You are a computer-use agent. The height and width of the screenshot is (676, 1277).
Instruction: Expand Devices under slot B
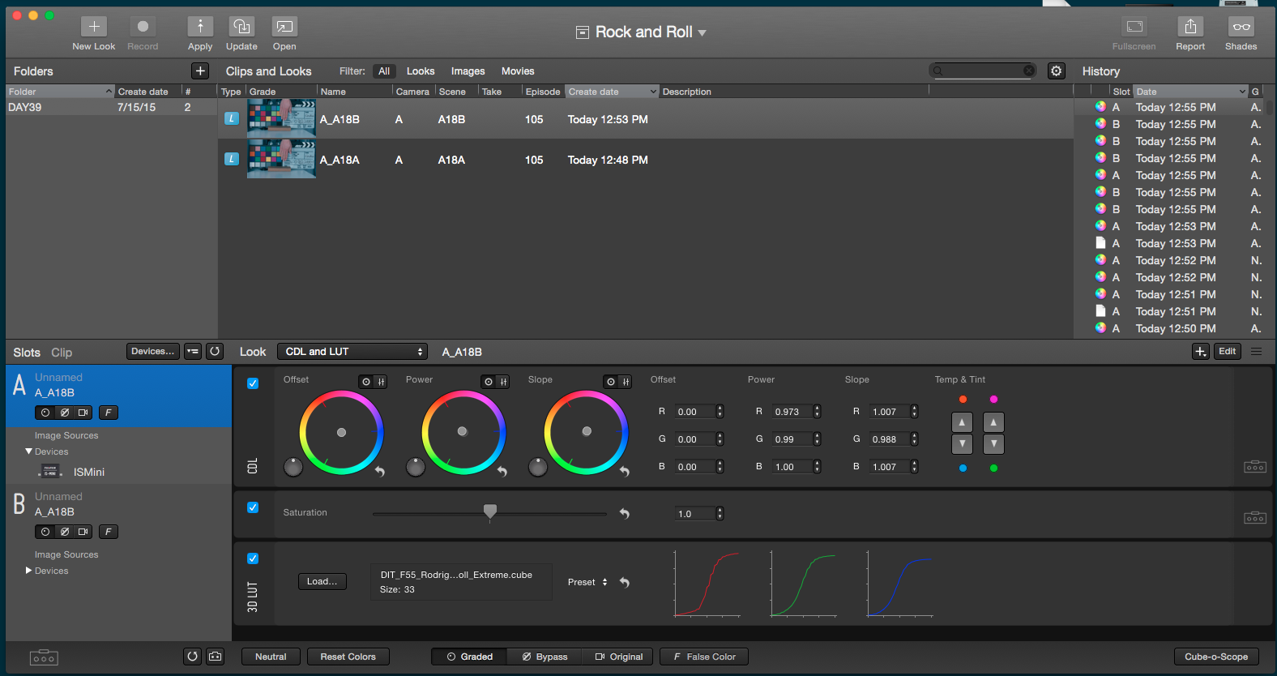click(29, 571)
